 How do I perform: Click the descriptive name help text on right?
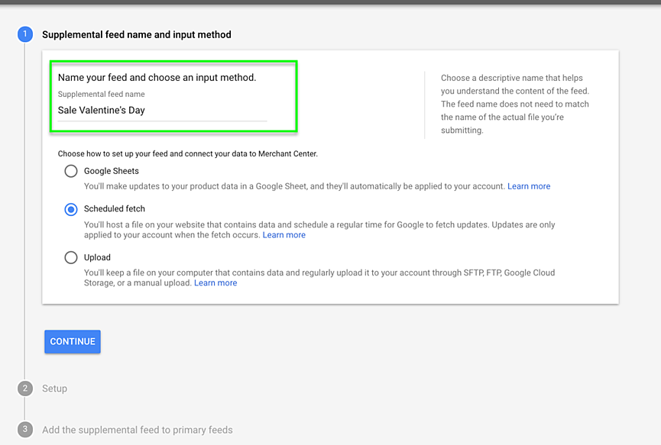[x=515, y=104]
